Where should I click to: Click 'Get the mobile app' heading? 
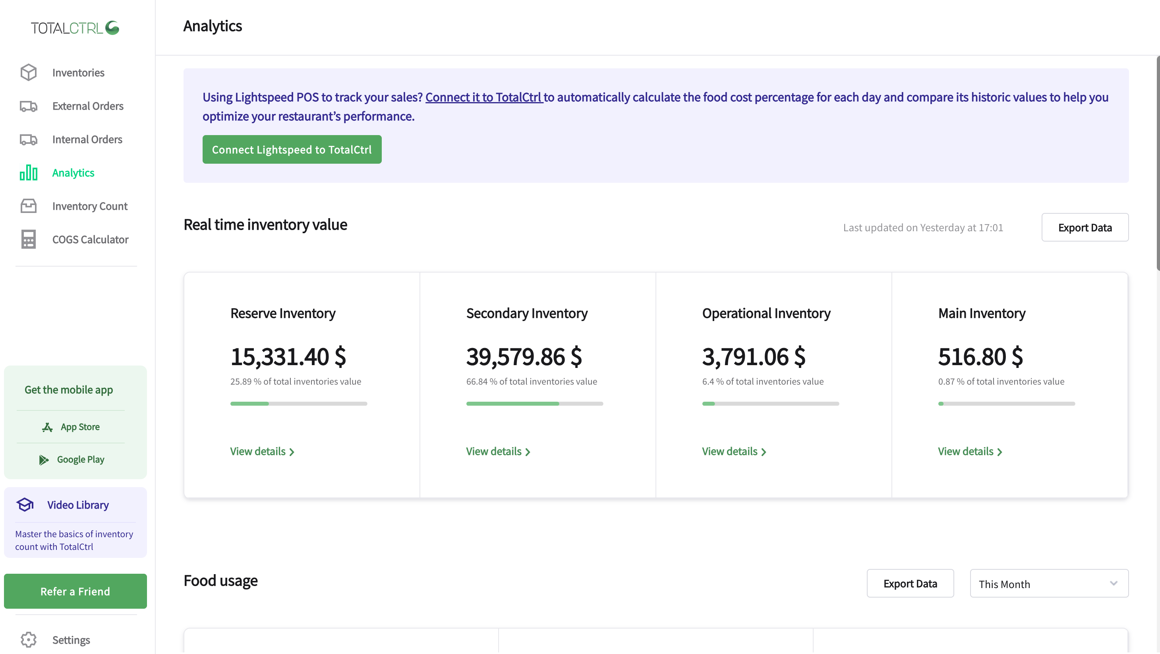tap(68, 390)
